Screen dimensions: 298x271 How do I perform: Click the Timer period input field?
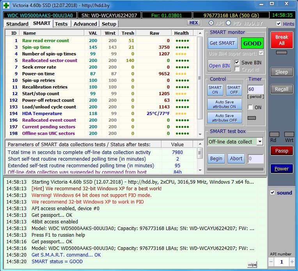tap(255, 89)
